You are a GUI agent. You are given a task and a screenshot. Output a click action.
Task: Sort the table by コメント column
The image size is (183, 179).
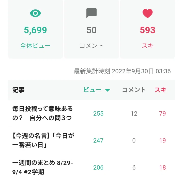pos(134,90)
